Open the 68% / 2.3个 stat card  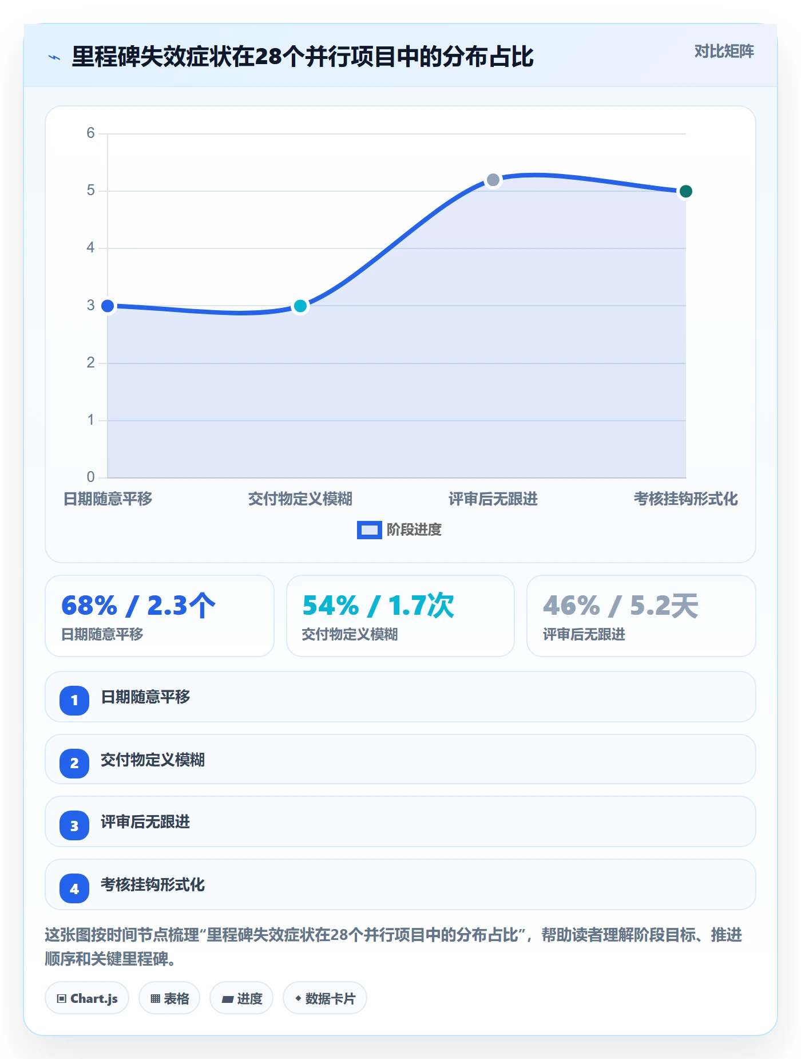click(160, 616)
